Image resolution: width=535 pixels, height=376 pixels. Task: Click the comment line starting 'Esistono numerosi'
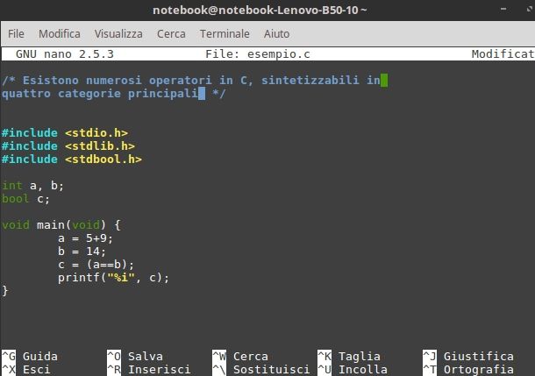[x=190, y=81]
